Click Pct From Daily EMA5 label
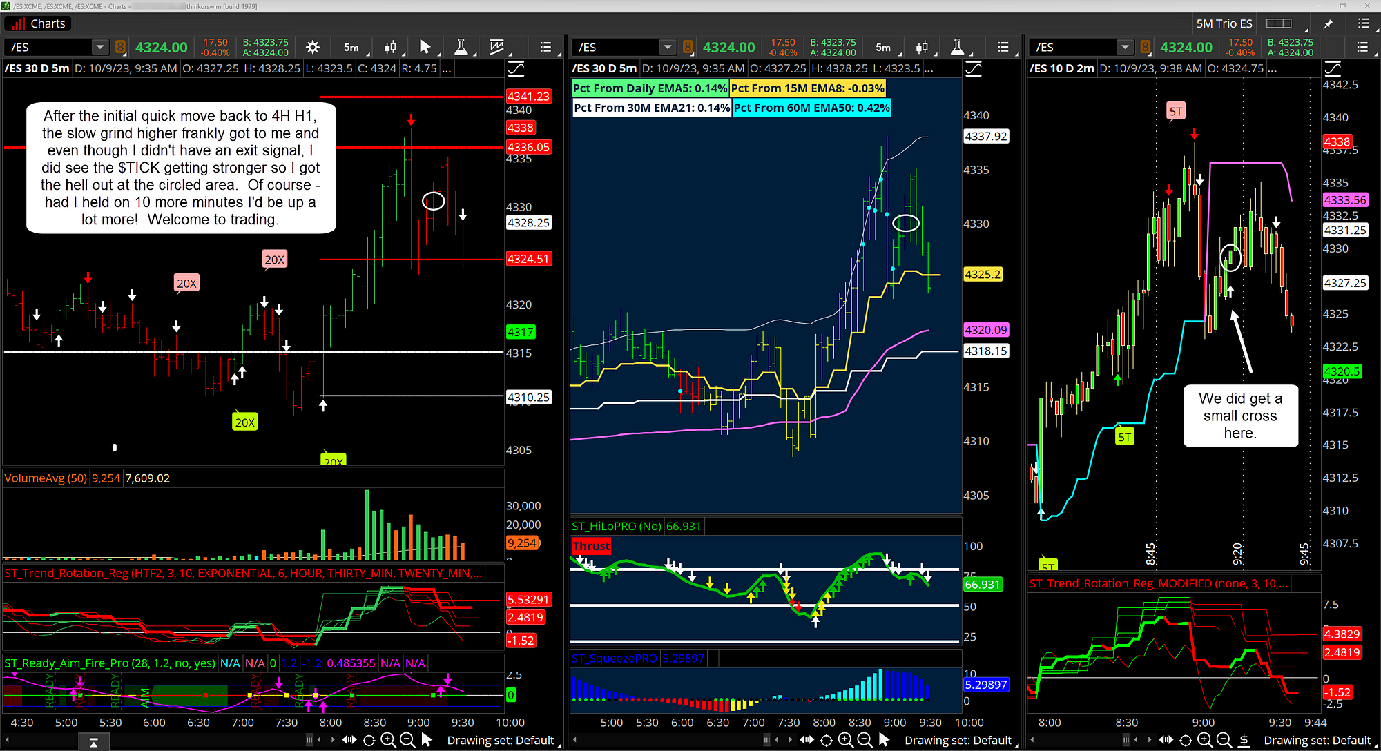This screenshot has height=751, width=1381. tap(650, 88)
